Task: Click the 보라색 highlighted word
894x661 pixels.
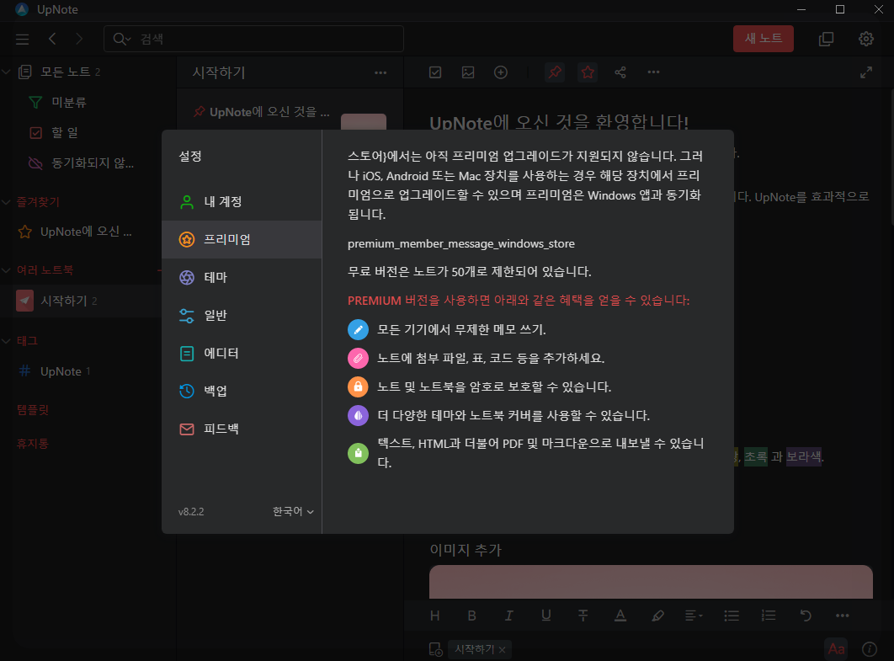Action: point(804,457)
